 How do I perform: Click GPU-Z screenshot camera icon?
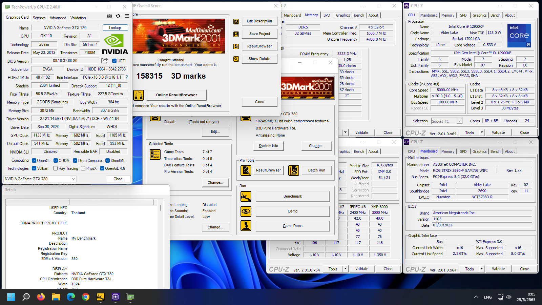pos(109,16)
